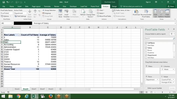Open the Clear dropdown menu
The width and height of the screenshot is (177, 99).
click(101, 10)
